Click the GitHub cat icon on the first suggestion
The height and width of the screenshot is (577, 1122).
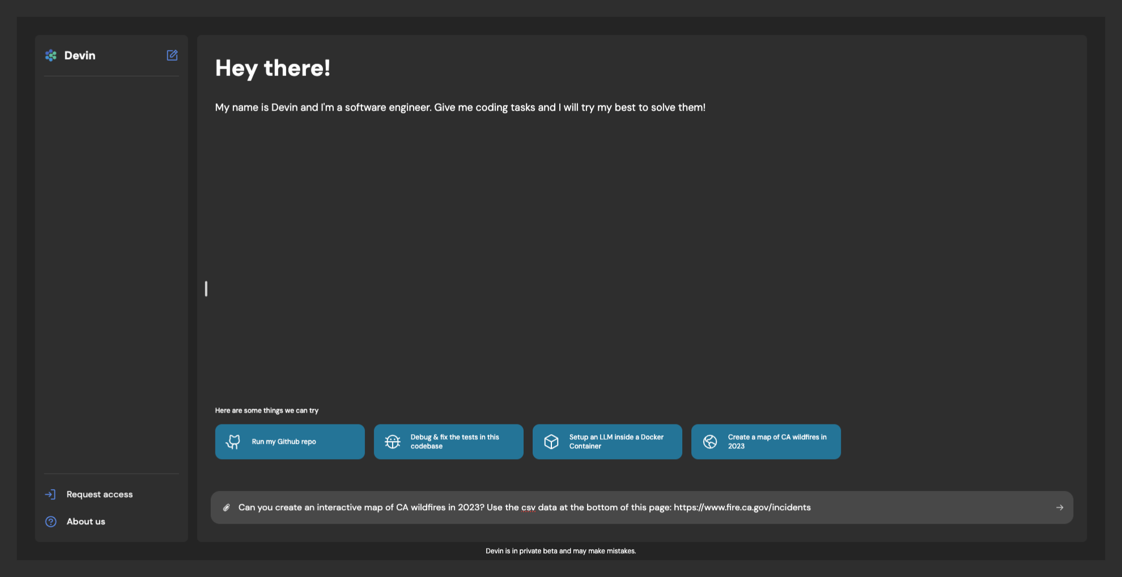(233, 442)
